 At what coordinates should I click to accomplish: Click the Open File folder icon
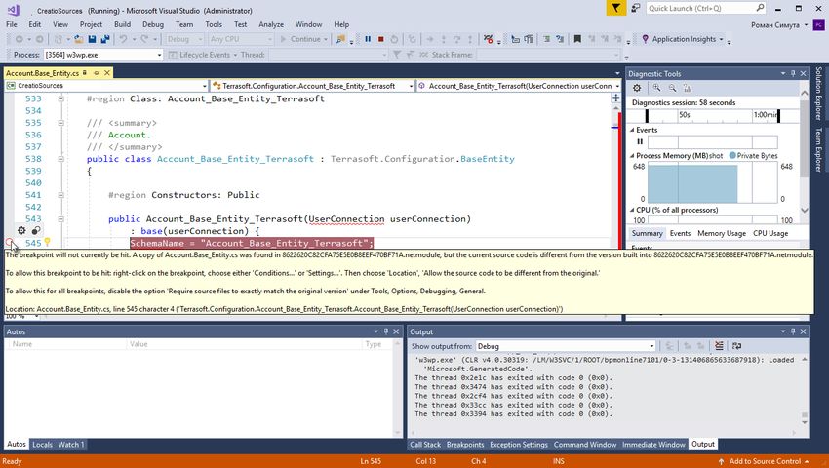click(79, 39)
